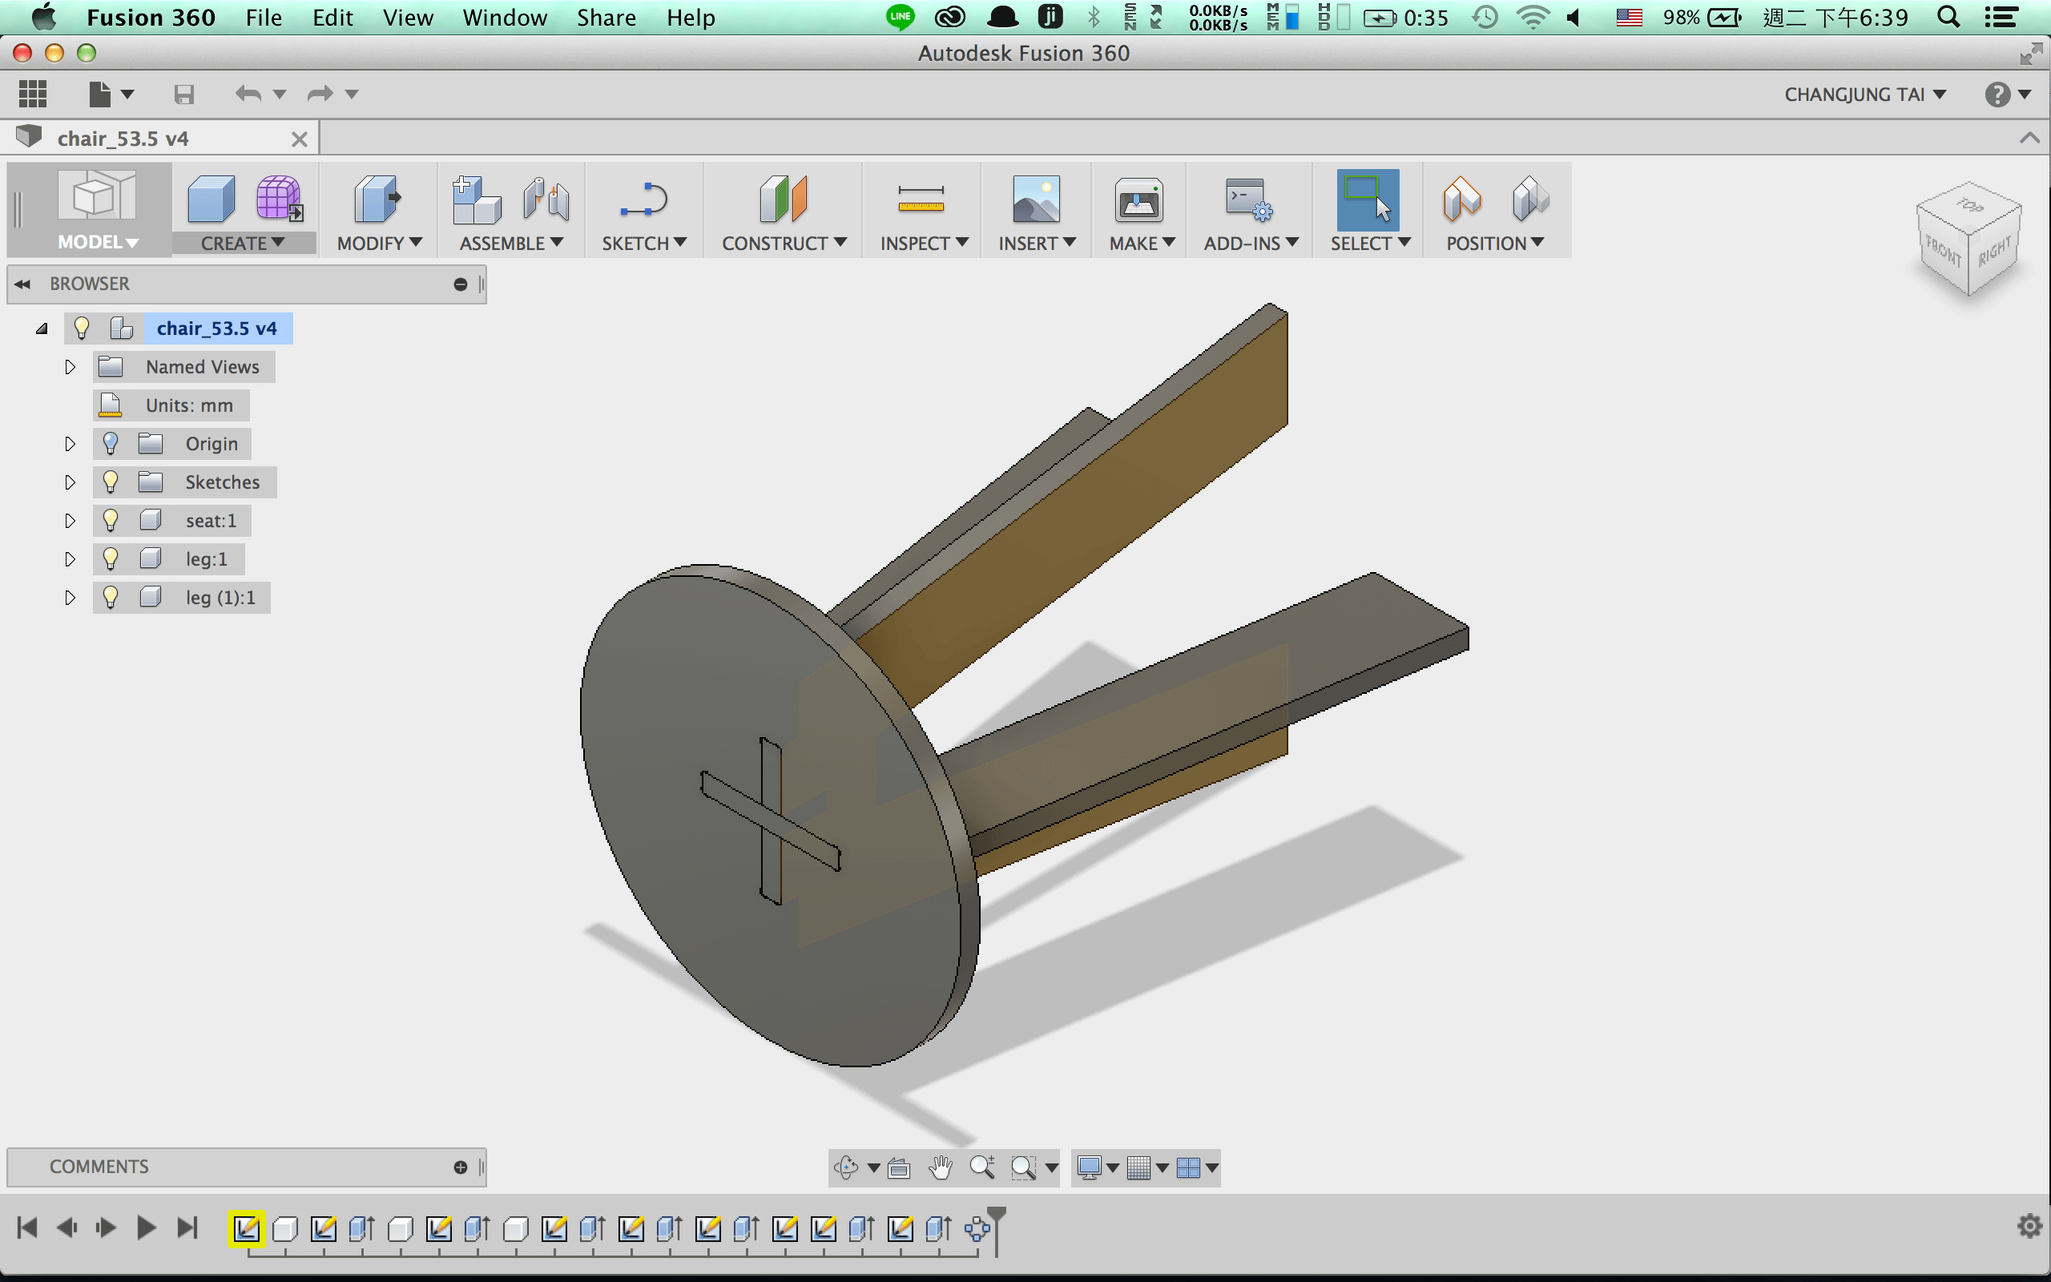Click the Save disk icon
2051x1282 pixels.
[184, 94]
